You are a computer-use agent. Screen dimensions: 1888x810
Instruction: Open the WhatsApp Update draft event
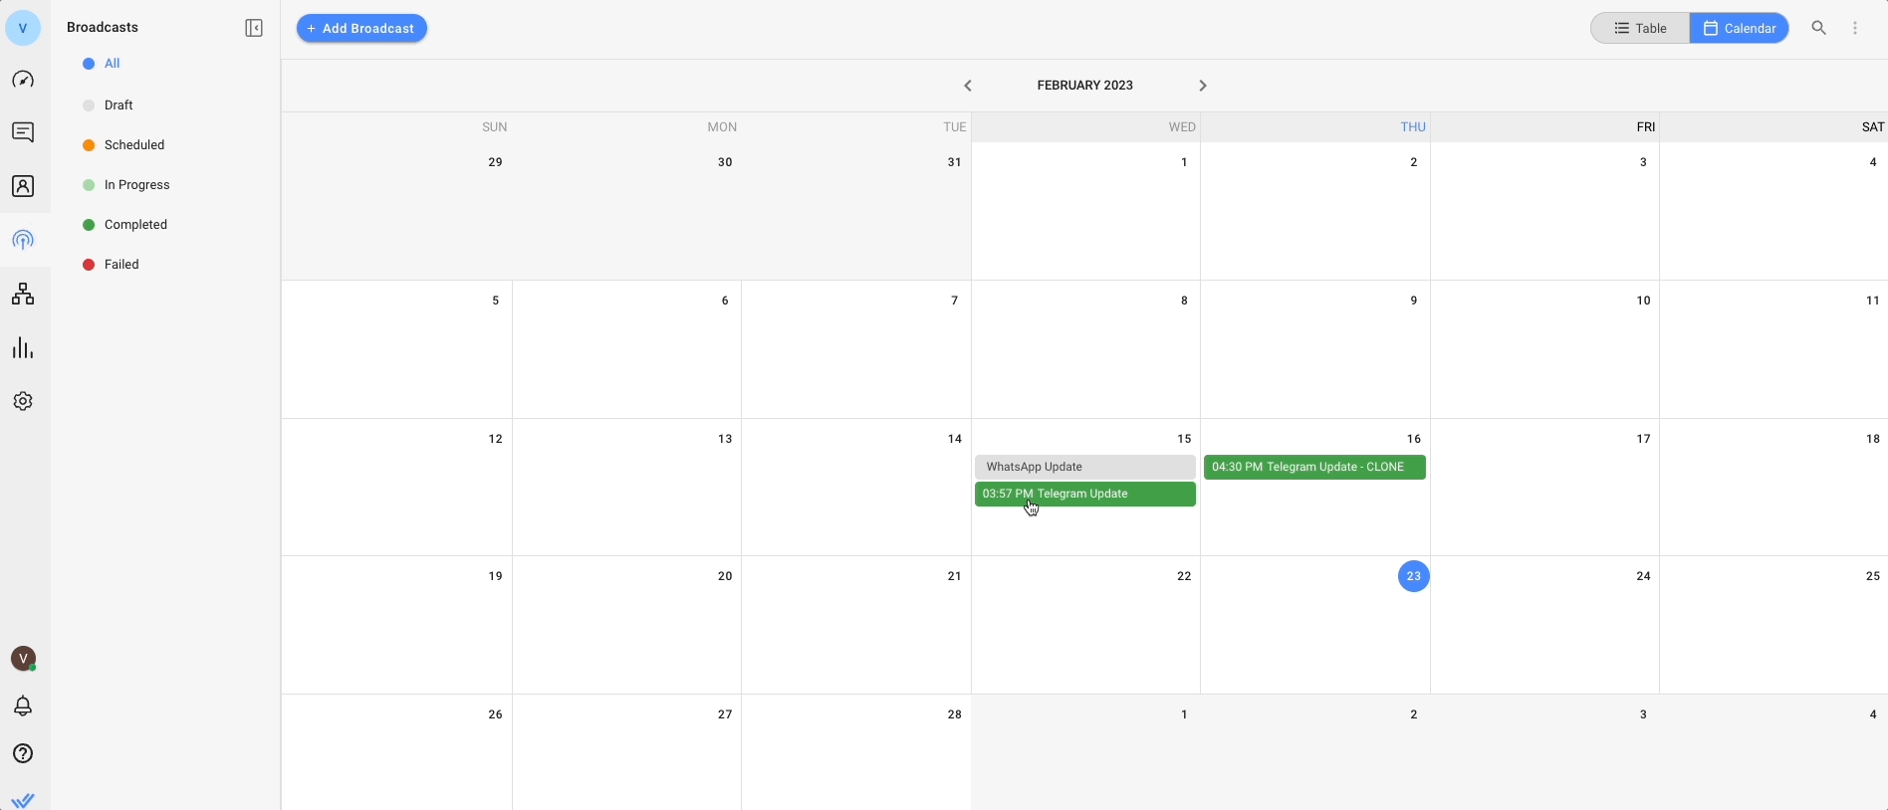point(1085,468)
